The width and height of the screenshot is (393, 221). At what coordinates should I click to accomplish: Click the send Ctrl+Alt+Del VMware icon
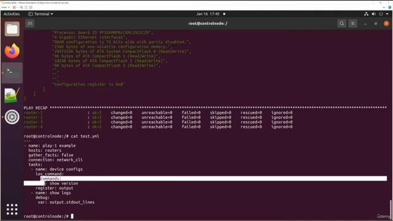click(x=21, y=7)
